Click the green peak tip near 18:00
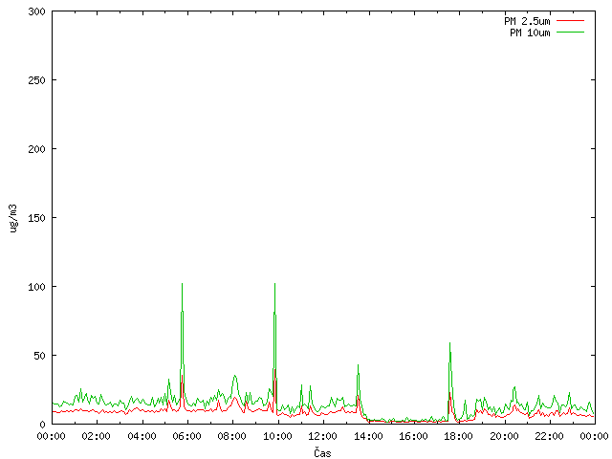This screenshot has width=612, height=459. click(x=449, y=343)
